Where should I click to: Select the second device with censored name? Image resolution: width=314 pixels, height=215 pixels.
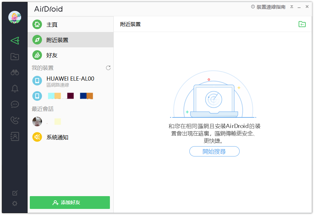71,96
